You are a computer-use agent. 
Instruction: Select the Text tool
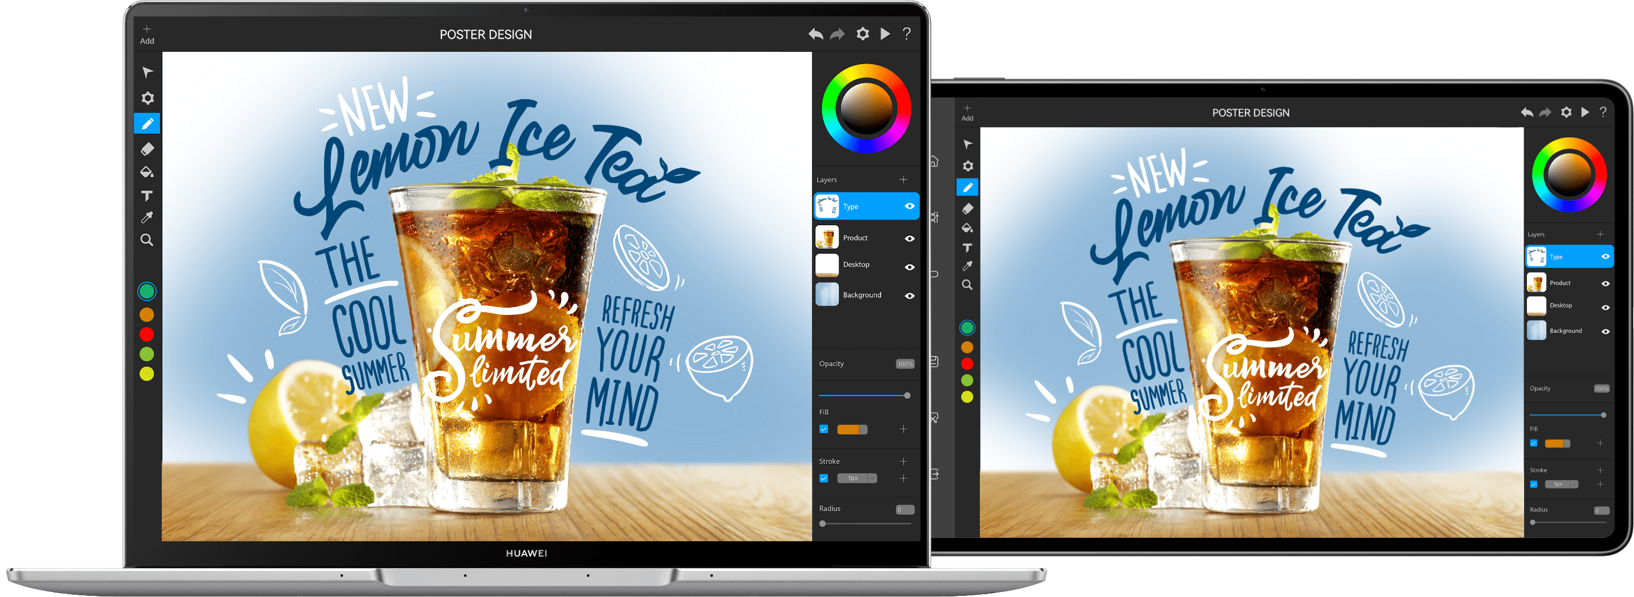click(x=147, y=196)
